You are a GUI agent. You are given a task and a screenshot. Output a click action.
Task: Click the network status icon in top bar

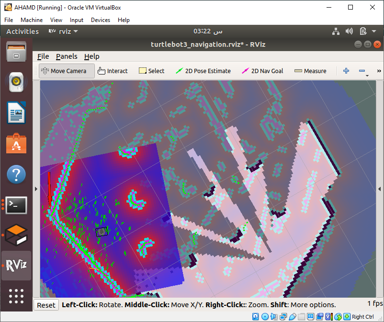(x=336, y=32)
